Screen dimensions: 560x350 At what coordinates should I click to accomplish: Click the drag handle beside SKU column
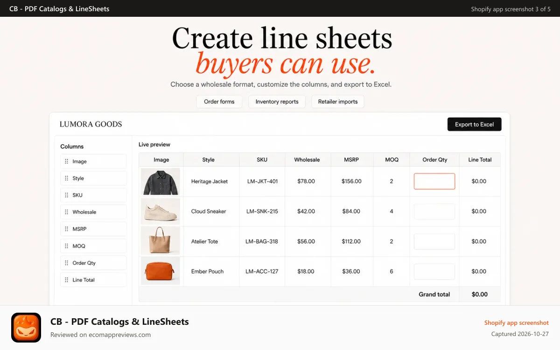pyautogui.click(x=67, y=195)
